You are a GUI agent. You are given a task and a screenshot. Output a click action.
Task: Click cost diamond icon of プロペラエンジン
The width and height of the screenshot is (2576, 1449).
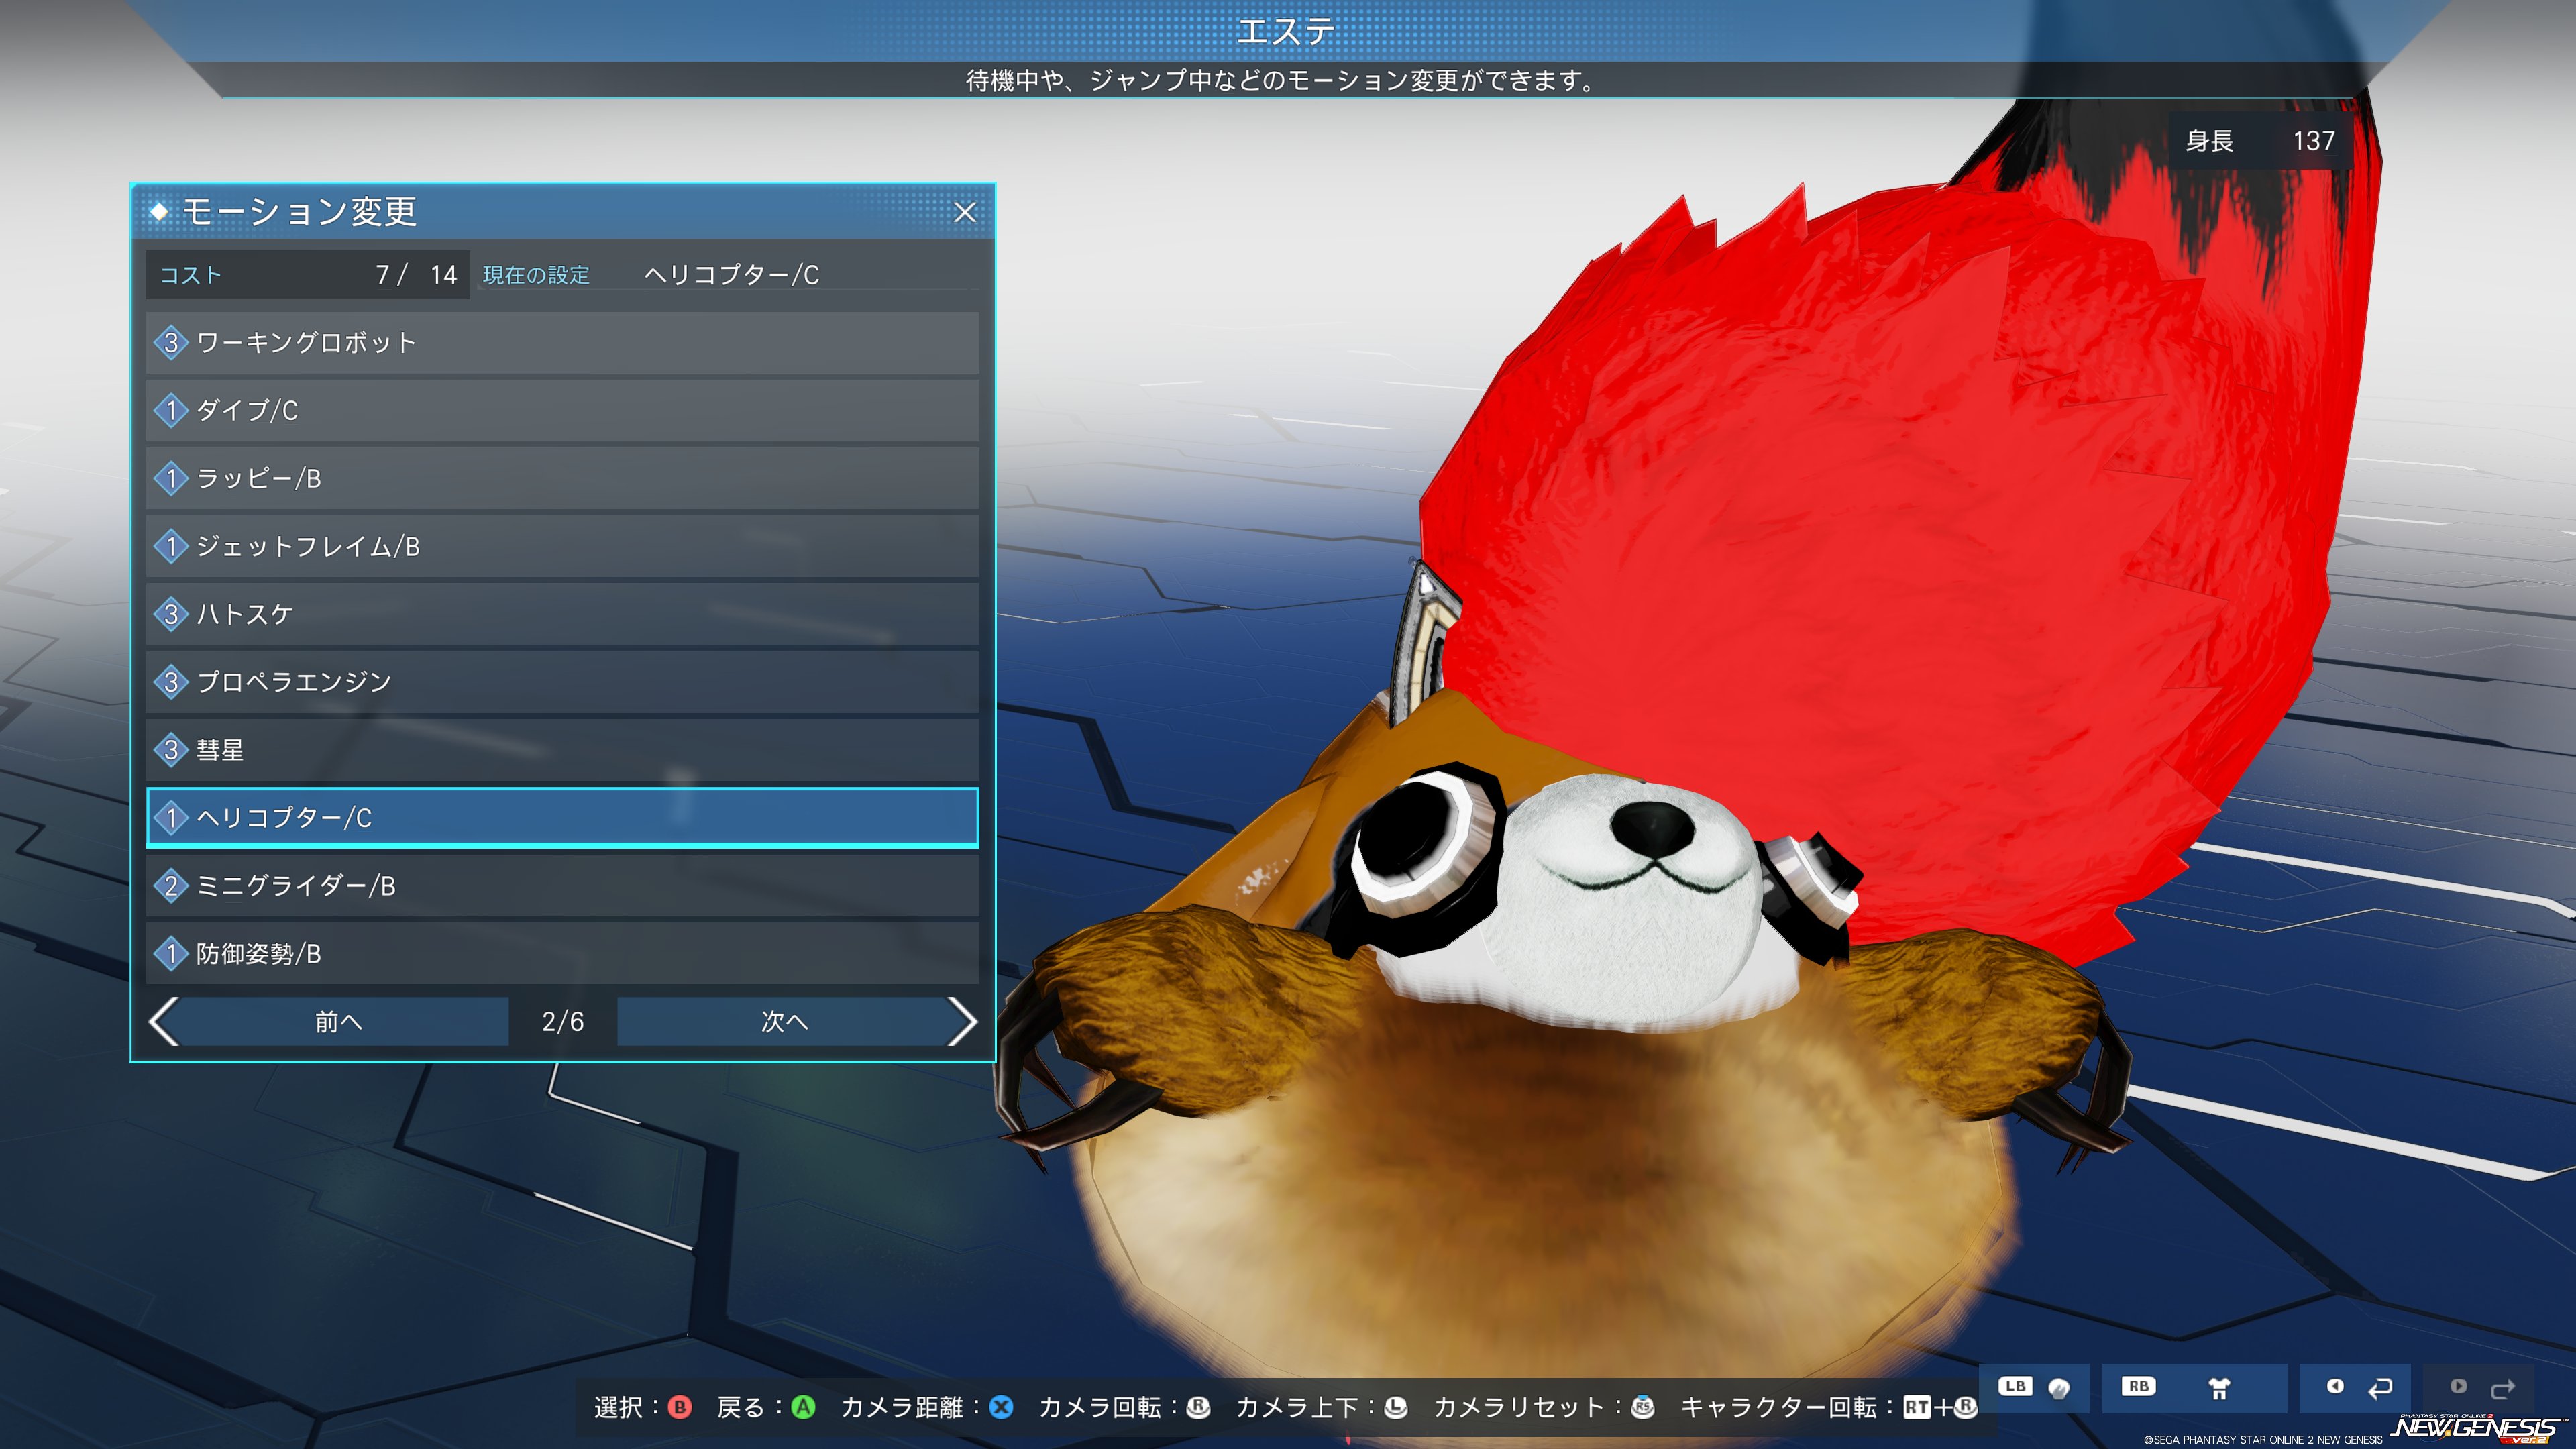point(171,682)
